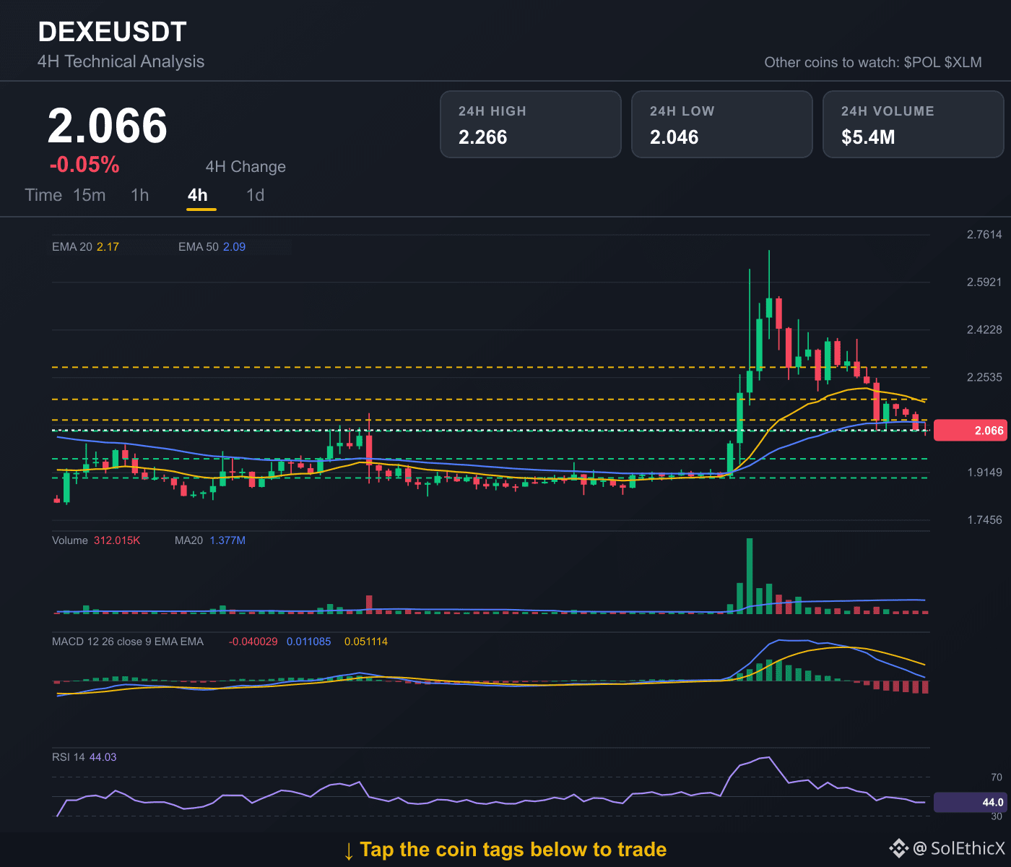Click the EMA 20 2.17 legend
The width and height of the screenshot is (1011, 867).
(x=85, y=247)
